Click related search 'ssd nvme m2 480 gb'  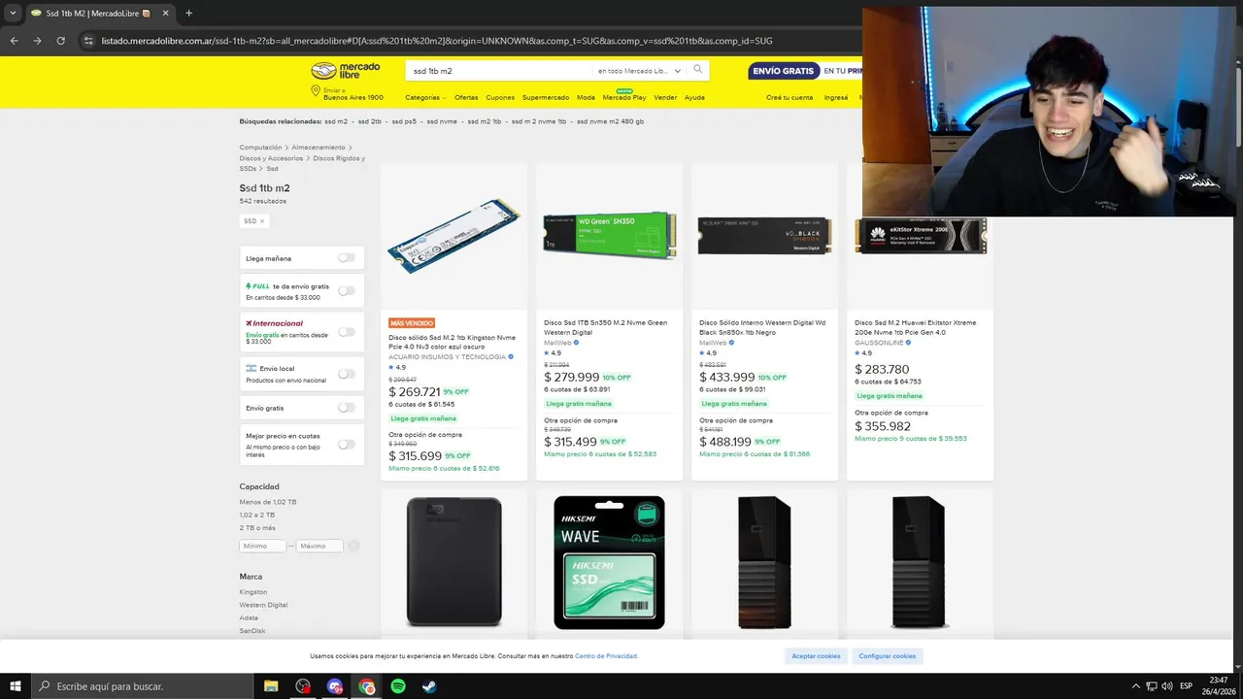(610, 121)
